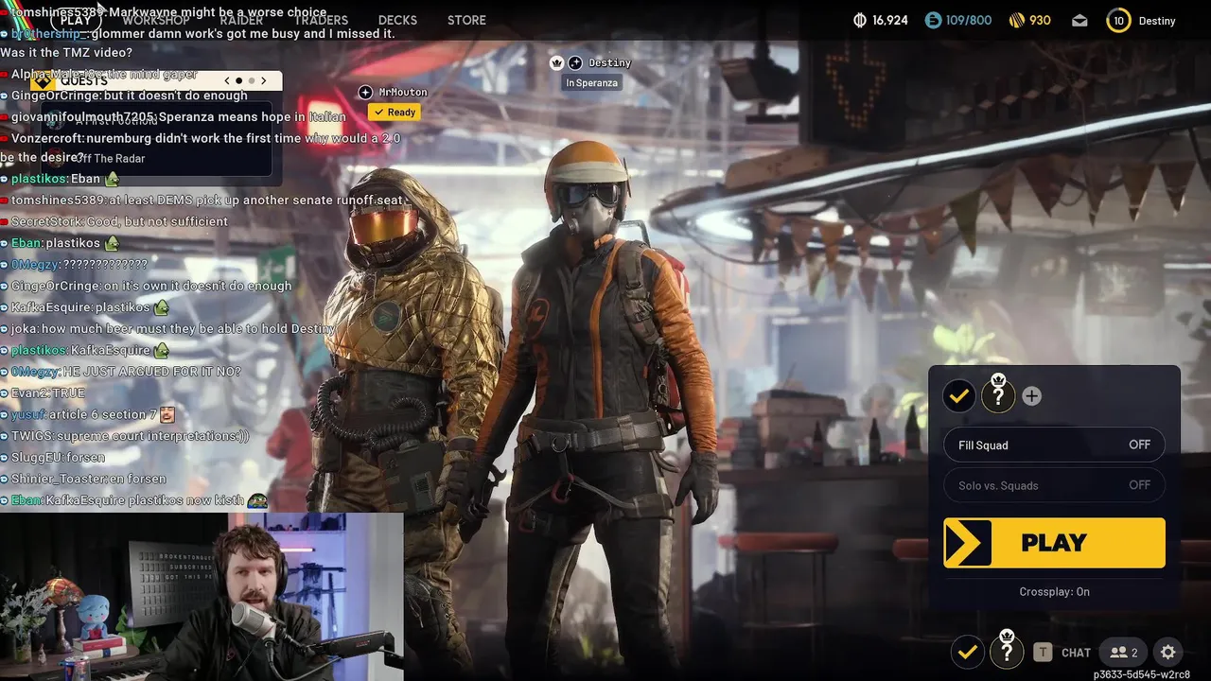Click chat username SecretStork
The width and height of the screenshot is (1211, 681).
click(x=46, y=221)
